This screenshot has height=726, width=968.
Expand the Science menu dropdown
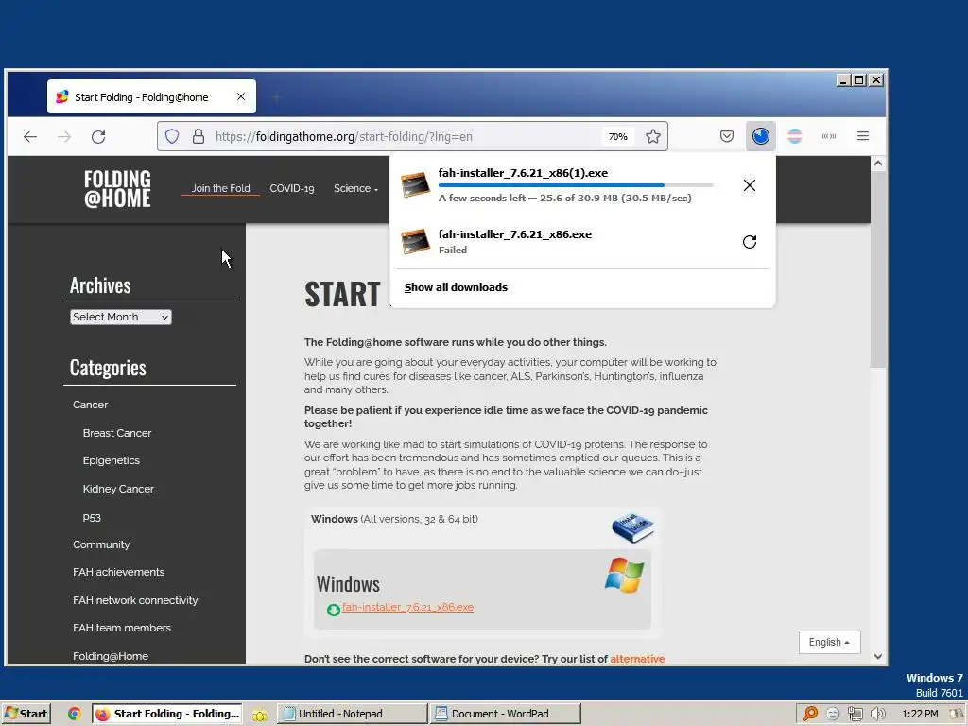(355, 188)
